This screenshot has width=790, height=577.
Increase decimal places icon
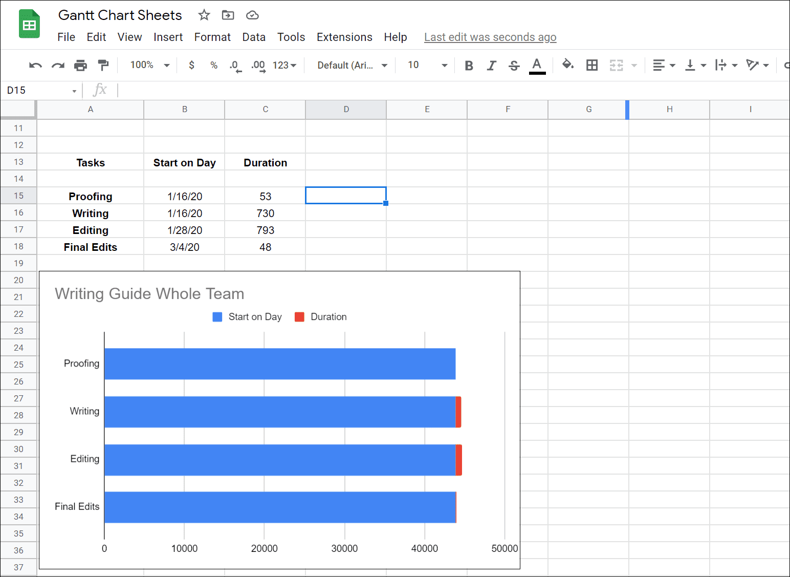point(258,66)
